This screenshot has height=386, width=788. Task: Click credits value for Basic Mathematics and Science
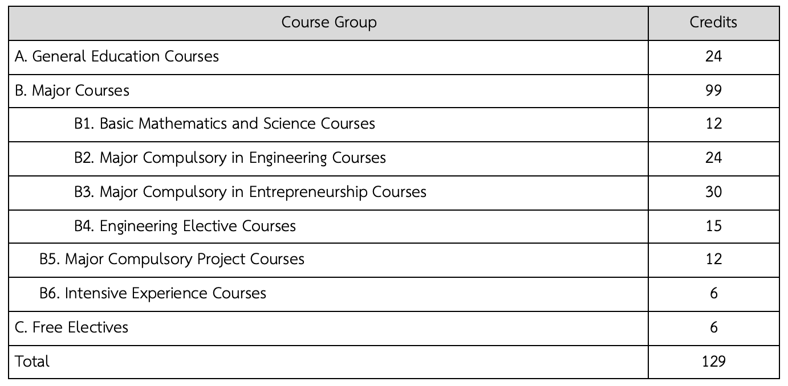(x=713, y=124)
